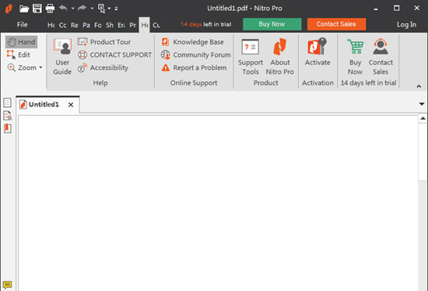Open the redo history dropdown arrow
Screen dimensions: 428x291
(92, 9)
